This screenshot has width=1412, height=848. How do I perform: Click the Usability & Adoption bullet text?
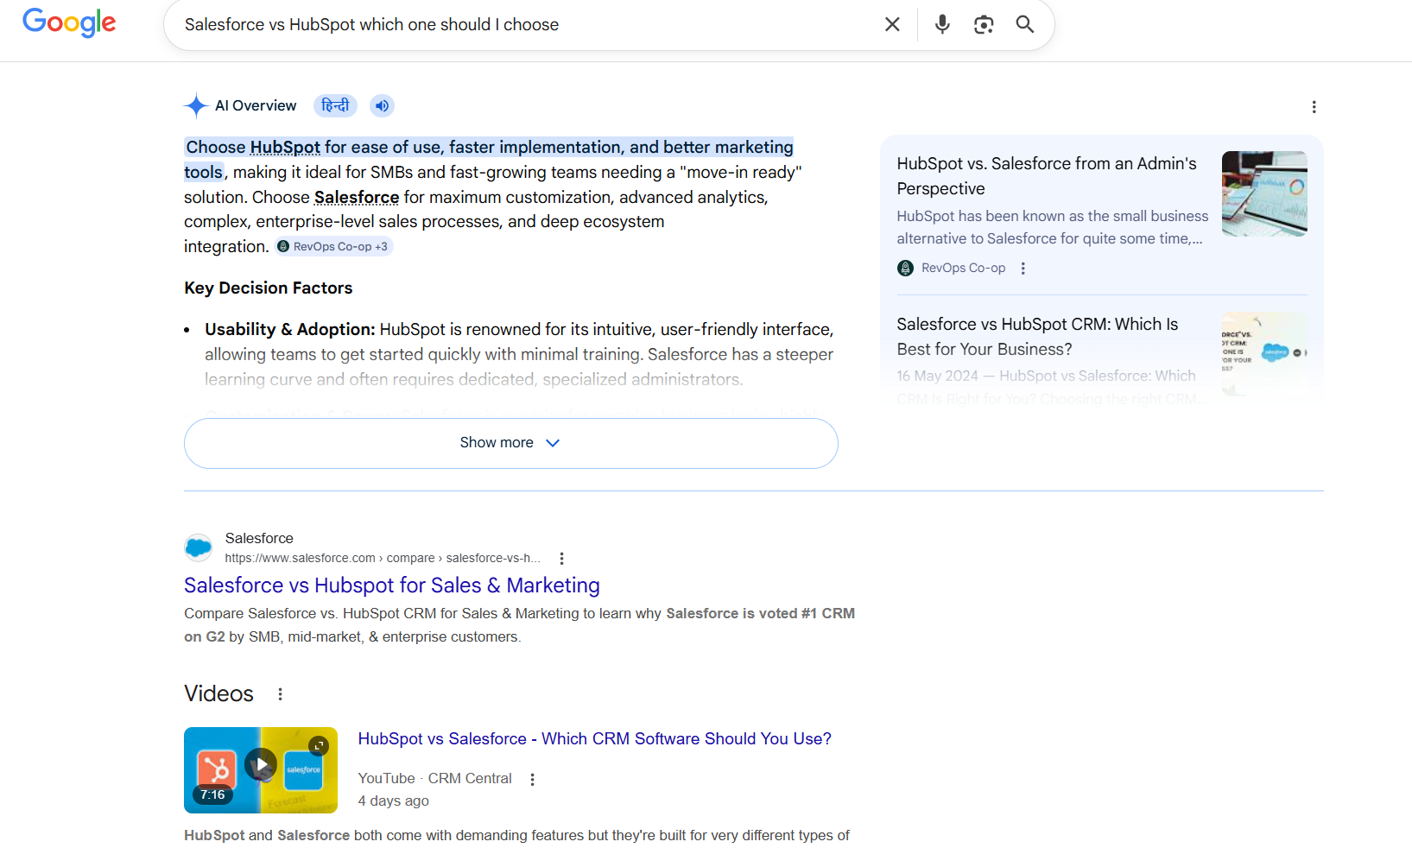click(x=519, y=354)
